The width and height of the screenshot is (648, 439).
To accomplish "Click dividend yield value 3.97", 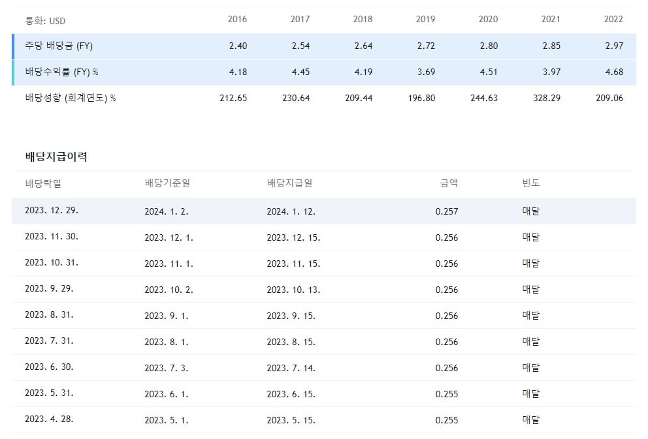I will coord(552,72).
